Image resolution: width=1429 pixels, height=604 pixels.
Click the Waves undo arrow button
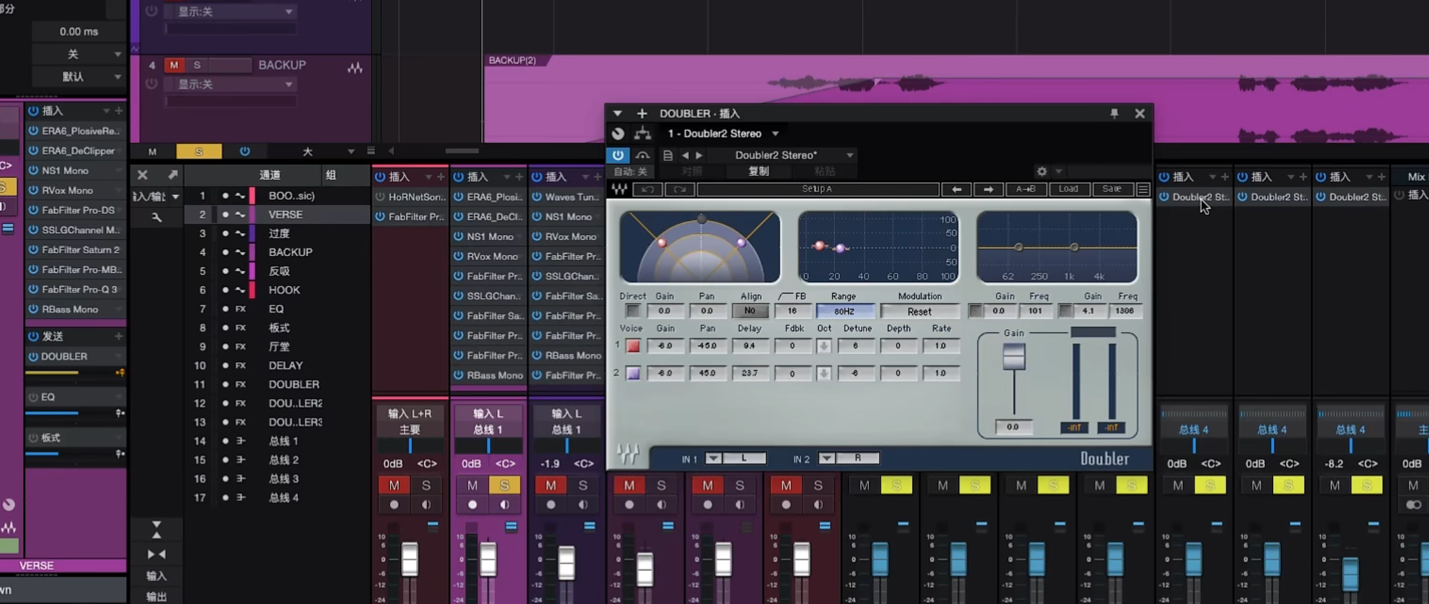point(647,189)
